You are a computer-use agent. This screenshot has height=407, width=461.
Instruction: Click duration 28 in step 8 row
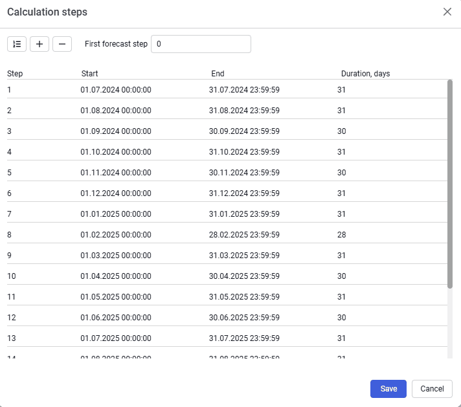click(342, 235)
